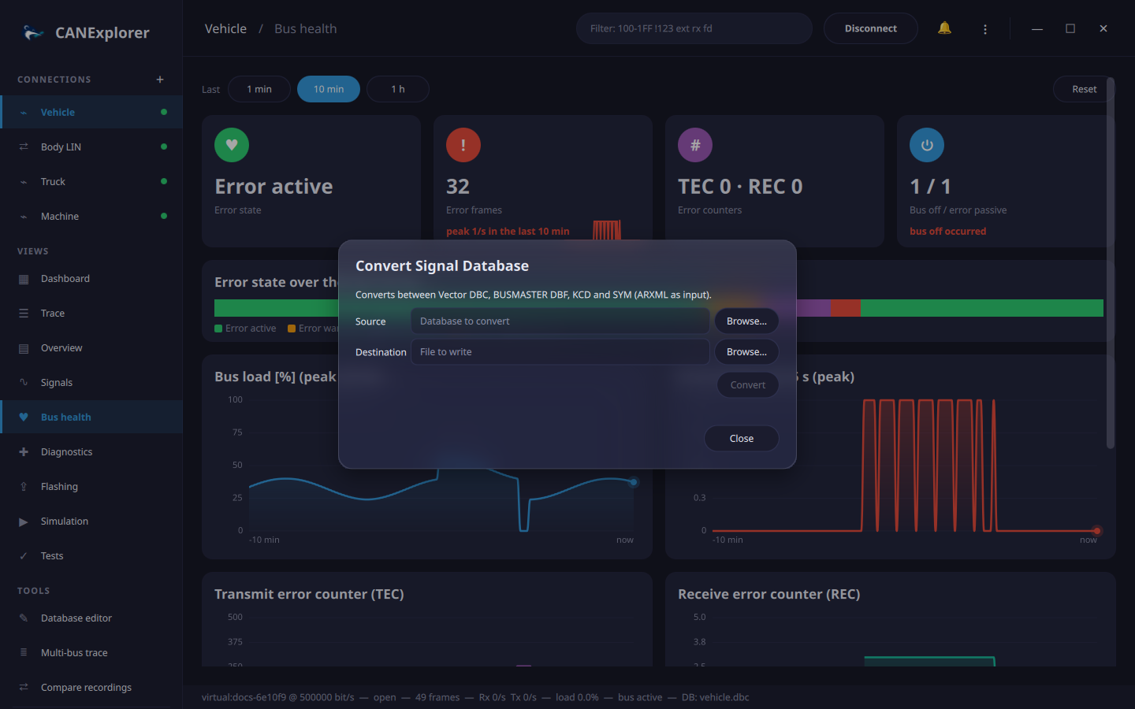Click the CANExplorer logo icon

pos(33,32)
